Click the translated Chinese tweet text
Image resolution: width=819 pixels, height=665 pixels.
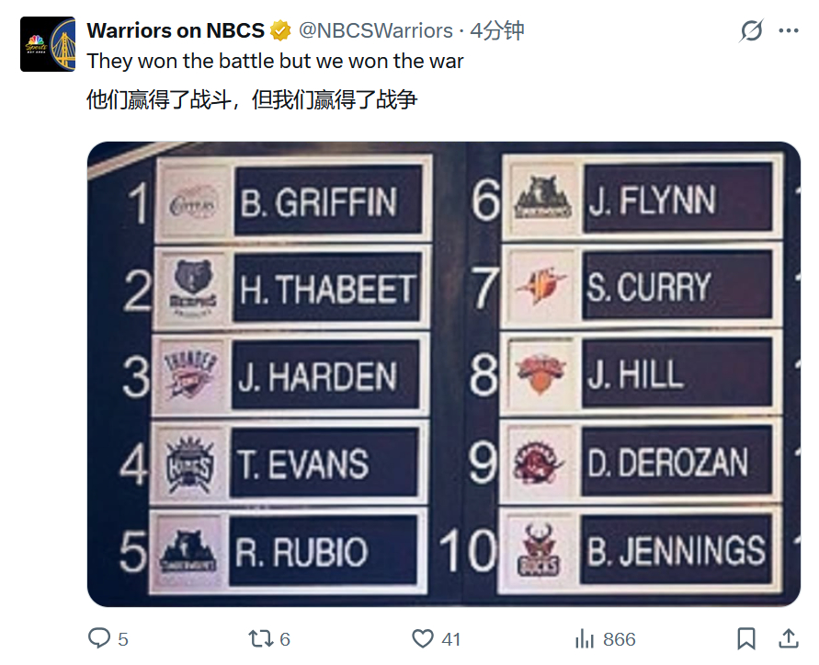[x=251, y=99]
